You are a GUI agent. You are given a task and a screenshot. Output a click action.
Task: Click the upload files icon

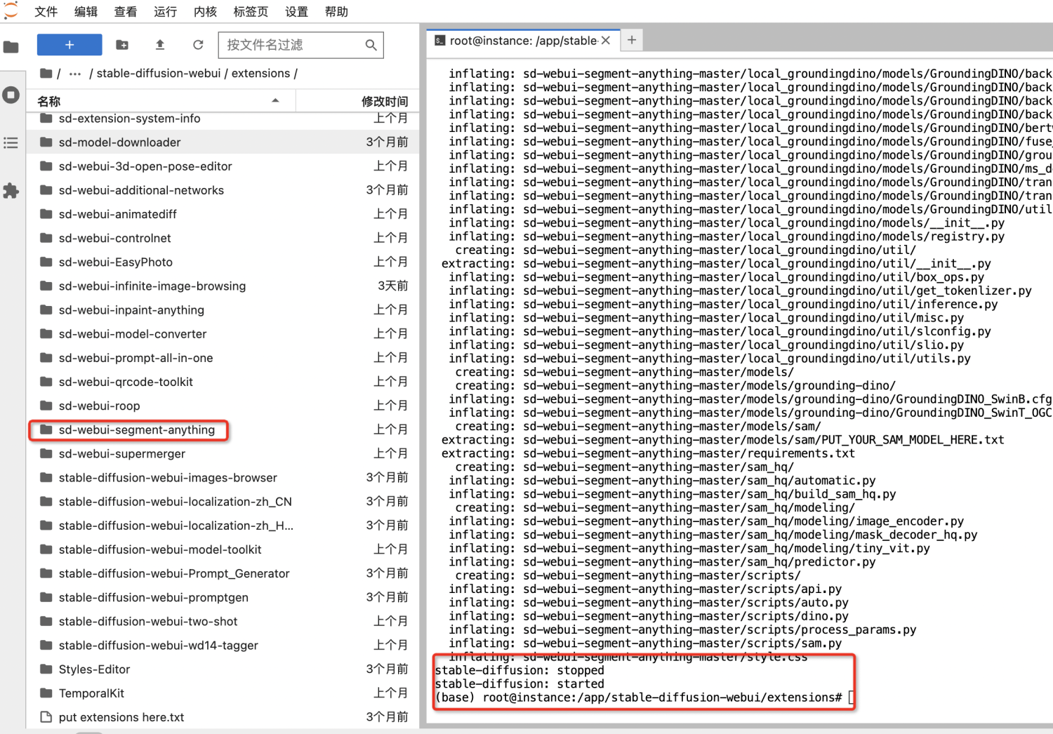(x=160, y=45)
